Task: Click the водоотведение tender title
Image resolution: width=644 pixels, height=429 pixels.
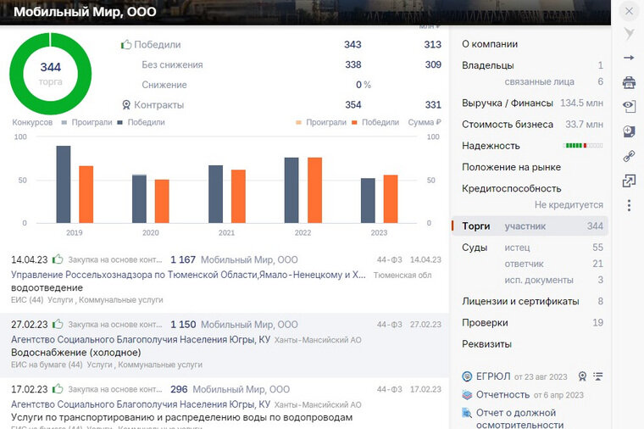Action: (x=47, y=287)
